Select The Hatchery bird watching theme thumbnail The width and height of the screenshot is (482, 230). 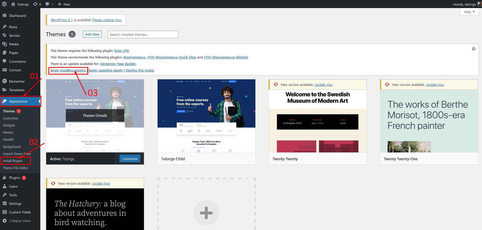tap(95, 209)
